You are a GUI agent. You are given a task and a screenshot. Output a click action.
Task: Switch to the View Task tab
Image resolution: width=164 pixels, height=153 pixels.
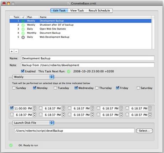click(77, 11)
